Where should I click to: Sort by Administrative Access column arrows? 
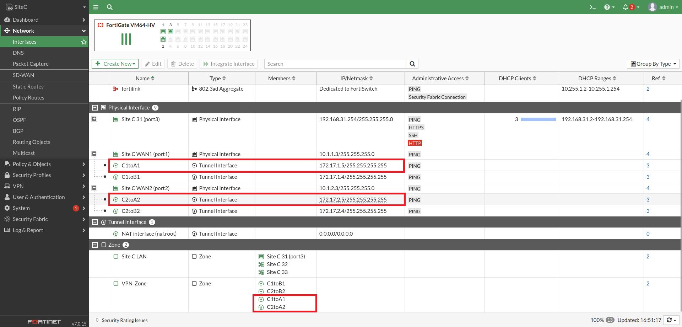(x=467, y=79)
